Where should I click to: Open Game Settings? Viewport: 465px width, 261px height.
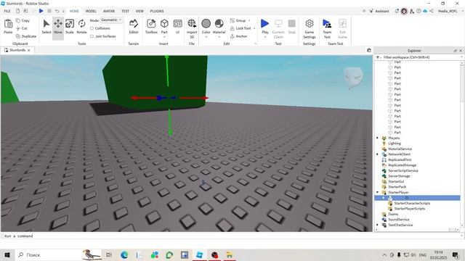click(x=309, y=29)
